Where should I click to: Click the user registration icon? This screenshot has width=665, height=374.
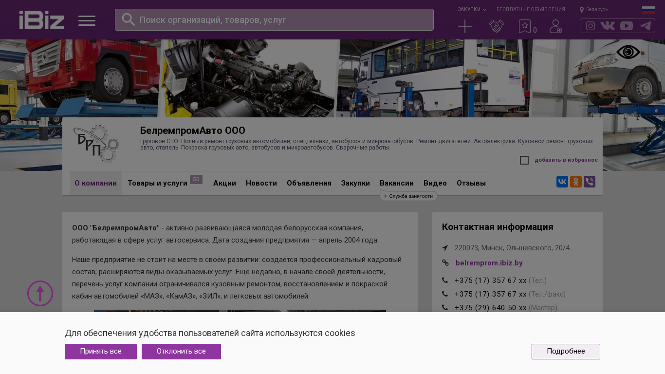point(555,26)
